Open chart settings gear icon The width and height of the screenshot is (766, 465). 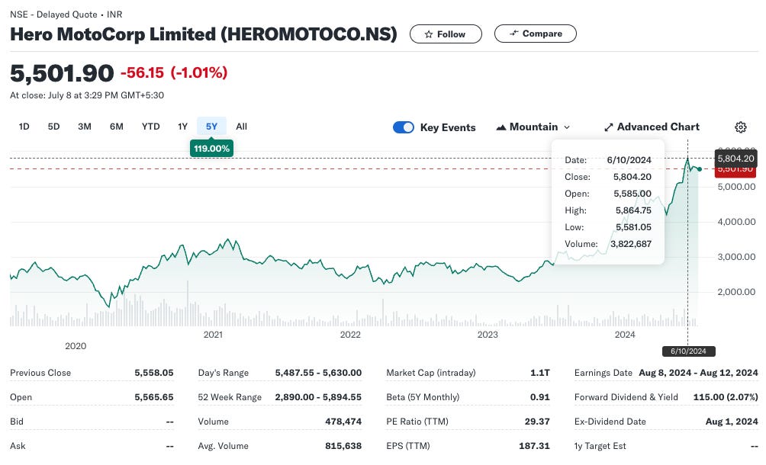[741, 127]
